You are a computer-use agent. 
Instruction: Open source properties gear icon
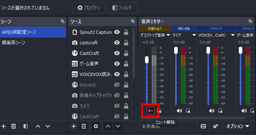tap(96, 126)
